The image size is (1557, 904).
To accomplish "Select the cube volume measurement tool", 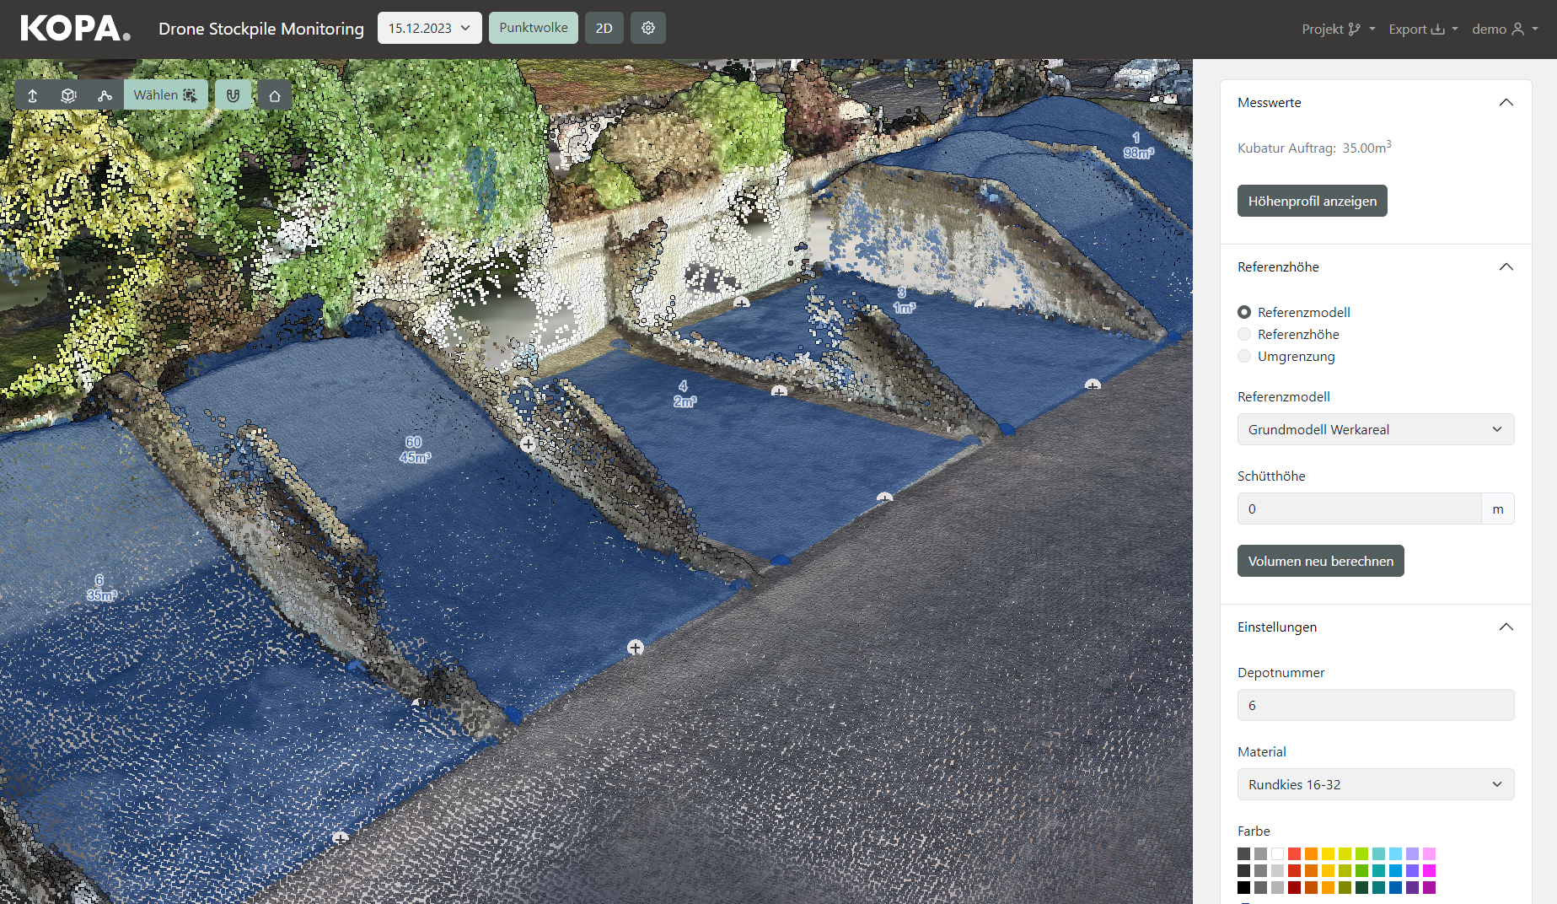I will click(69, 95).
